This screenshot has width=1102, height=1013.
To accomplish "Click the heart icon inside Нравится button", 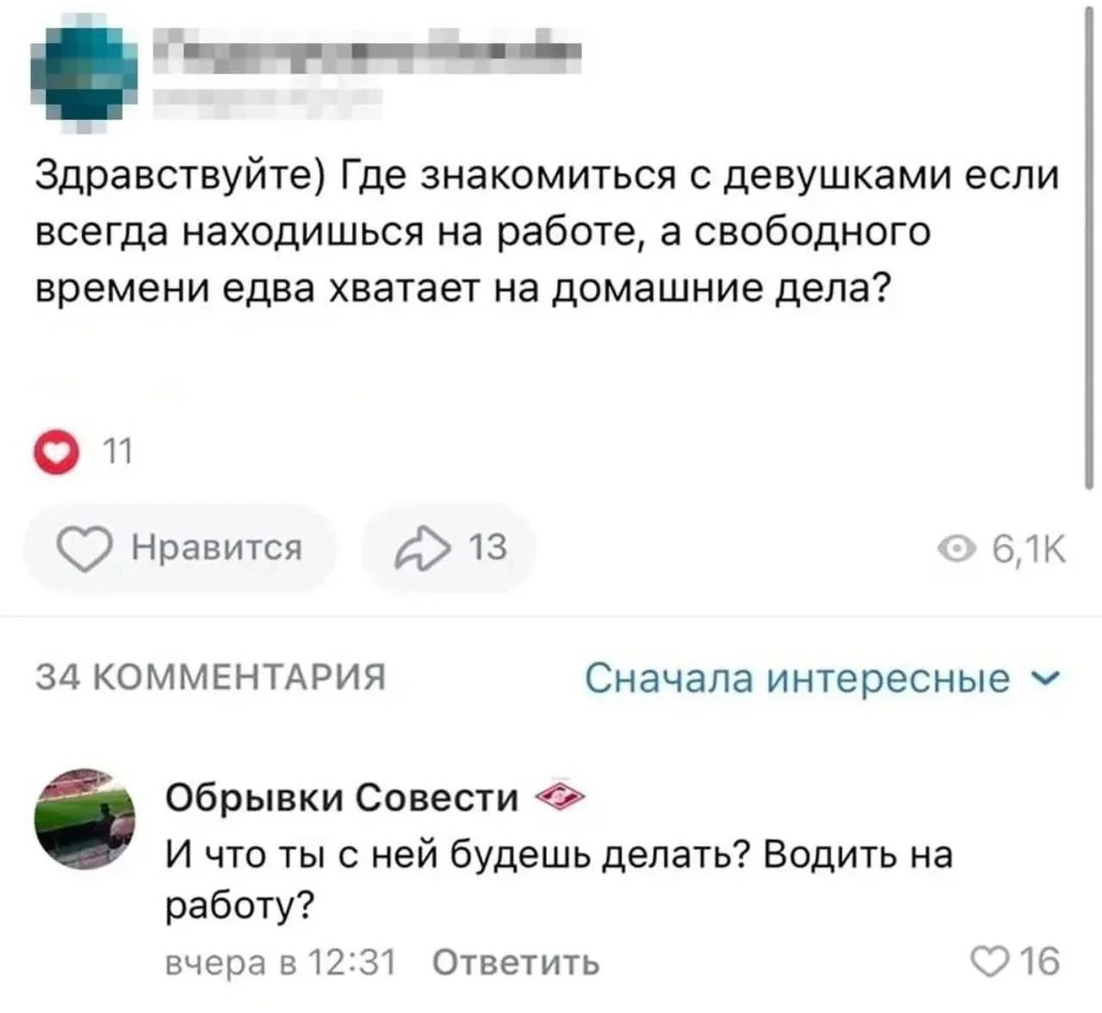I will (84, 549).
